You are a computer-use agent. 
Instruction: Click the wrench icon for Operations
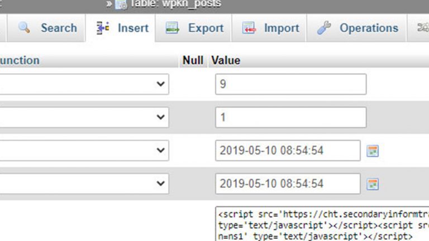pos(325,28)
